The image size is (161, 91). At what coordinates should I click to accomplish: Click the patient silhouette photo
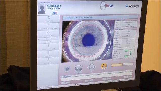click(x=42, y=9)
